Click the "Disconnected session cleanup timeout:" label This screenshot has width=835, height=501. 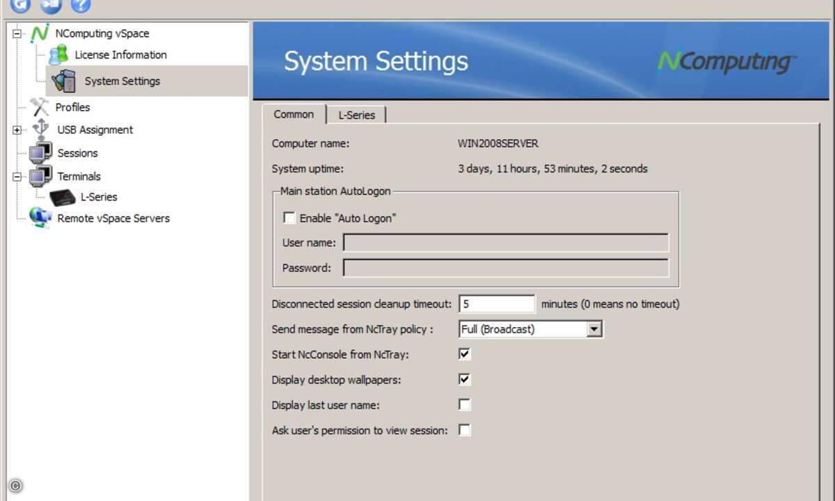point(362,303)
